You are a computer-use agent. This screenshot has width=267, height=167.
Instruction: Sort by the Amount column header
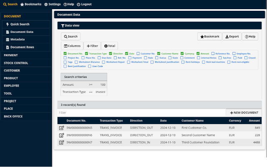(x=254, y=121)
